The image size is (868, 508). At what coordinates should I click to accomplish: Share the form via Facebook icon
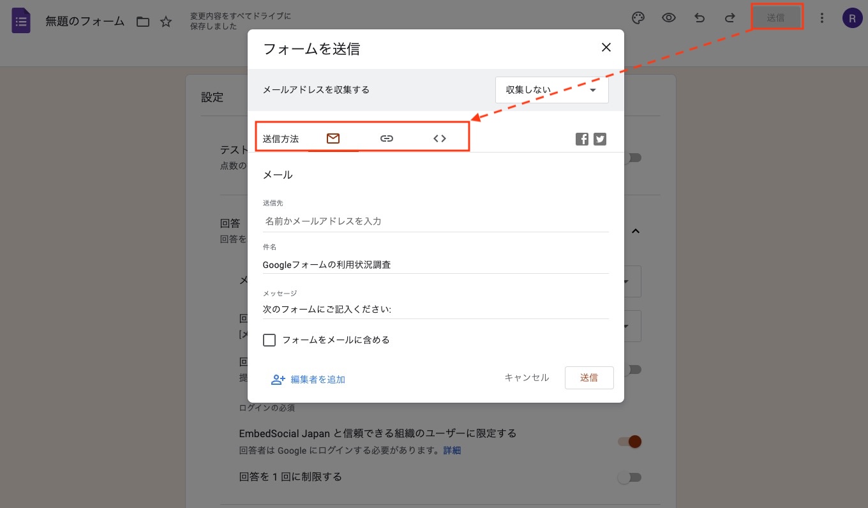[x=581, y=139]
